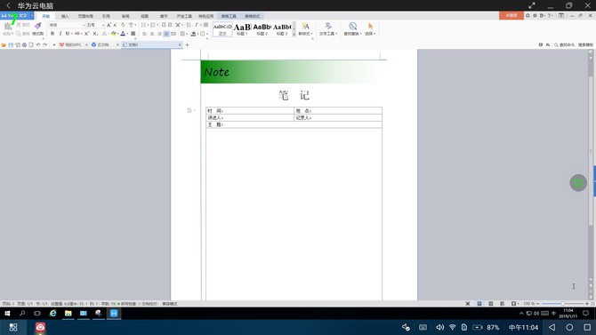Open the Find and Replace magnifier icon
596x335 pixels.
[x=352, y=26]
